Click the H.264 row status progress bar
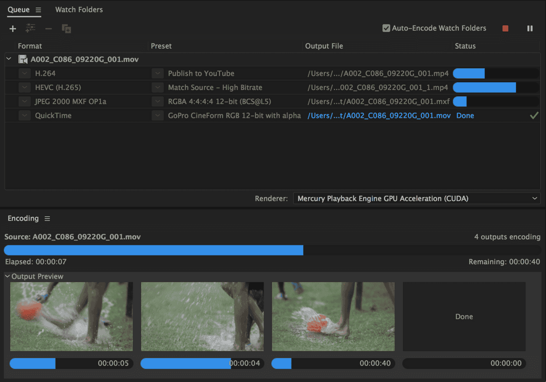Screen dimensions: 546x382 coord(496,74)
